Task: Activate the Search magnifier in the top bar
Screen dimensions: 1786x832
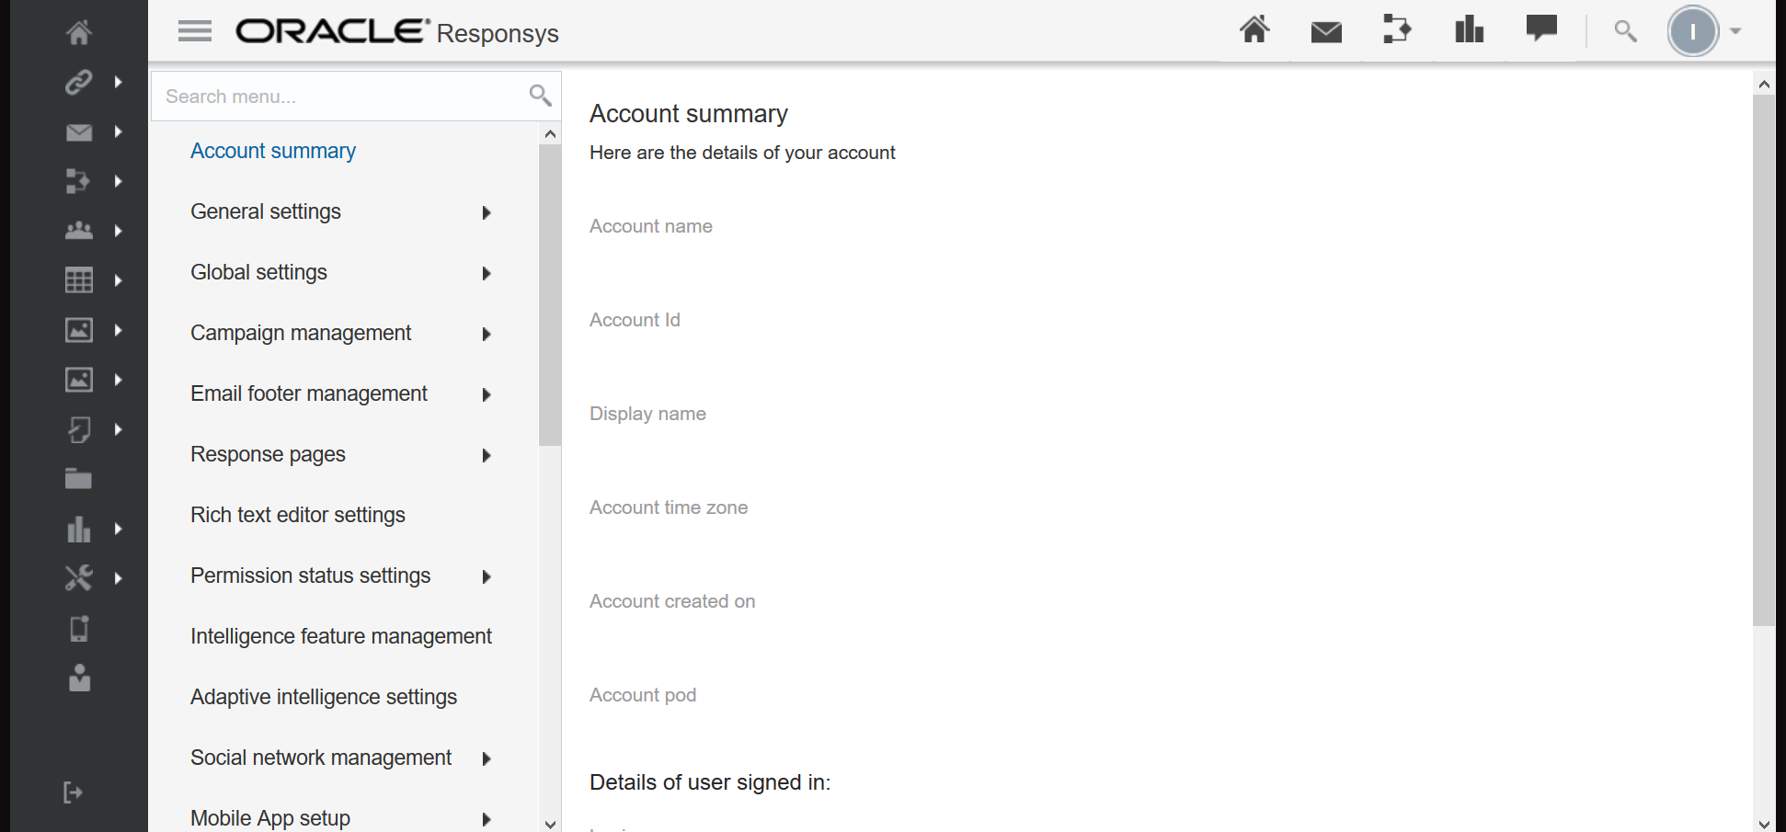Action: click(1624, 30)
